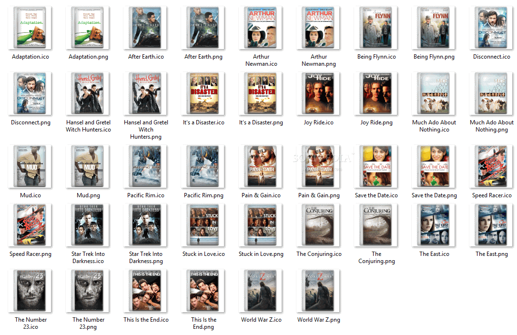
Task: Choose This Is the End.ico icon
Action: (146, 291)
